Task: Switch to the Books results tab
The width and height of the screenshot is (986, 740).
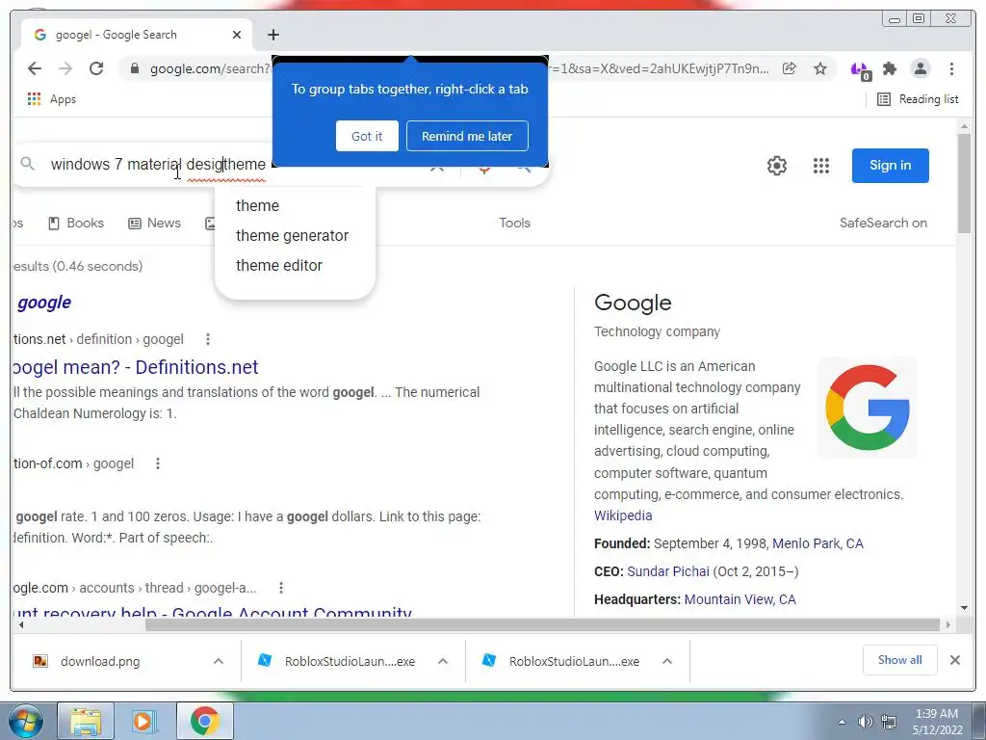Action: (x=76, y=223)
